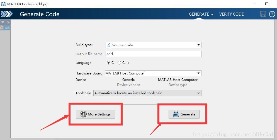277x140 pixels.
Task: Click the Output file name field
Action: (153, 54)
